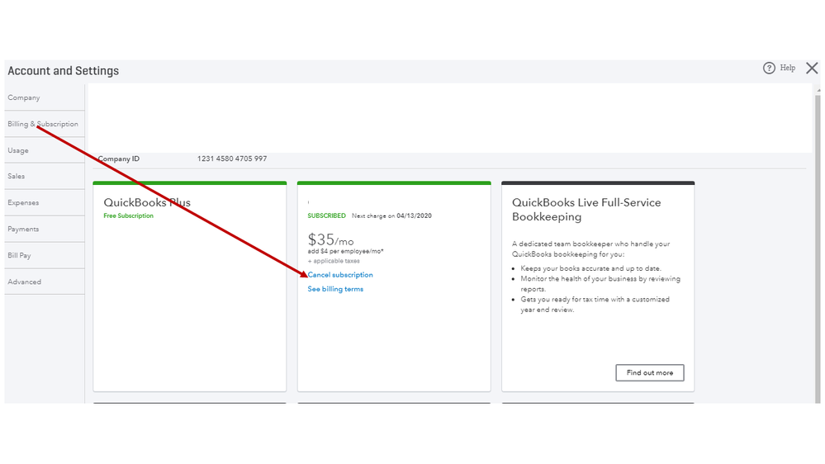Click the Find out more button
This screenshot has width=825, height=464.
pos(650,372)
